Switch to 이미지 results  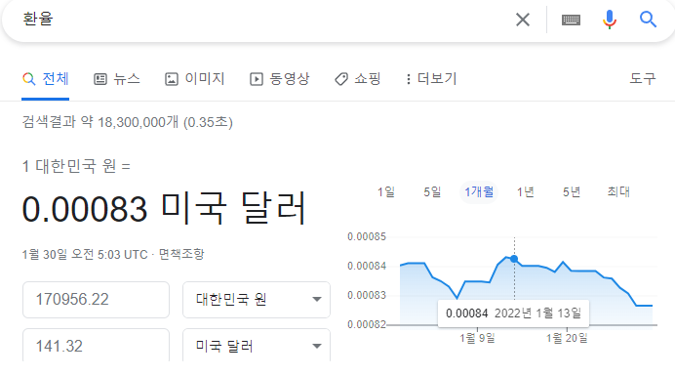194,79
